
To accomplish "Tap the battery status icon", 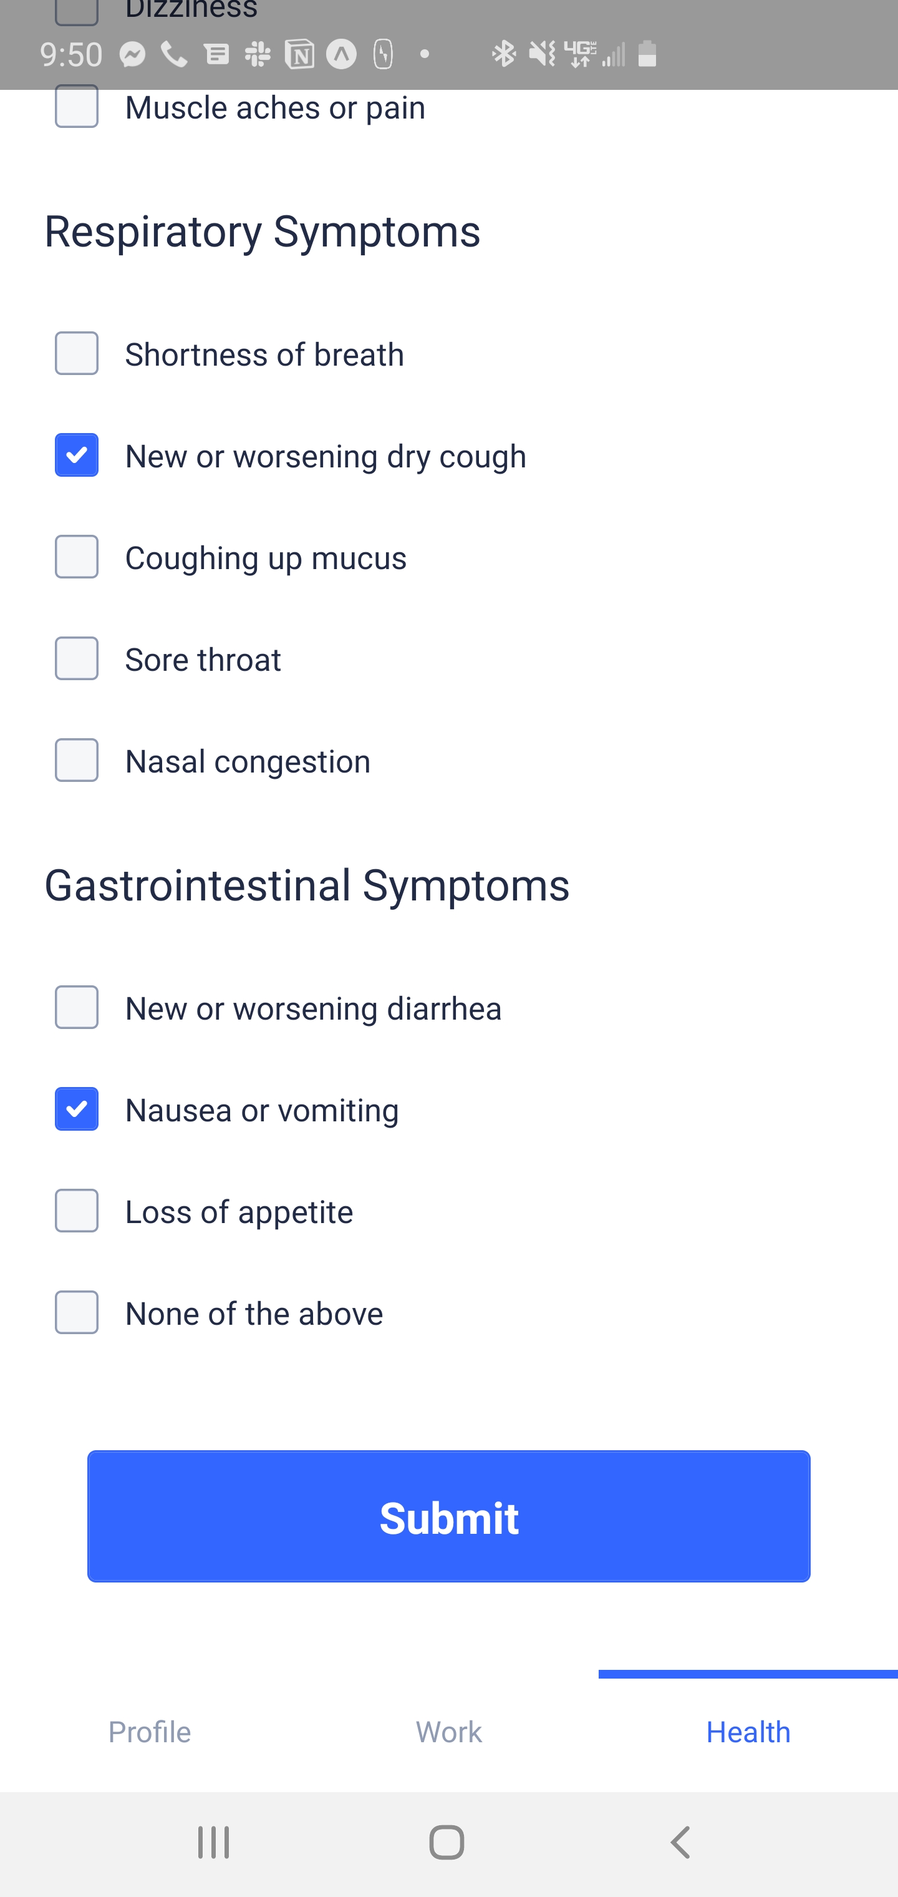I will click(647, 54).
